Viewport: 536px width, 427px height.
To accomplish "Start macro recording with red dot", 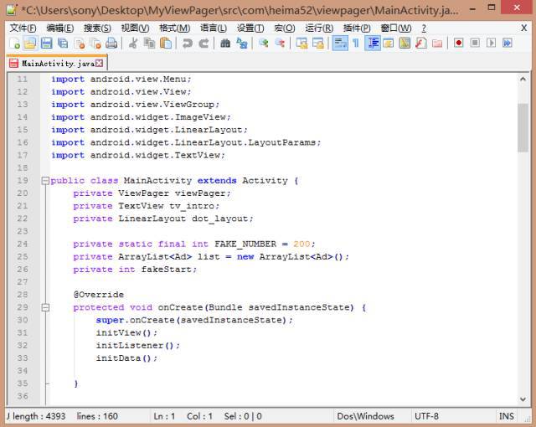I will tap(458, 44).
